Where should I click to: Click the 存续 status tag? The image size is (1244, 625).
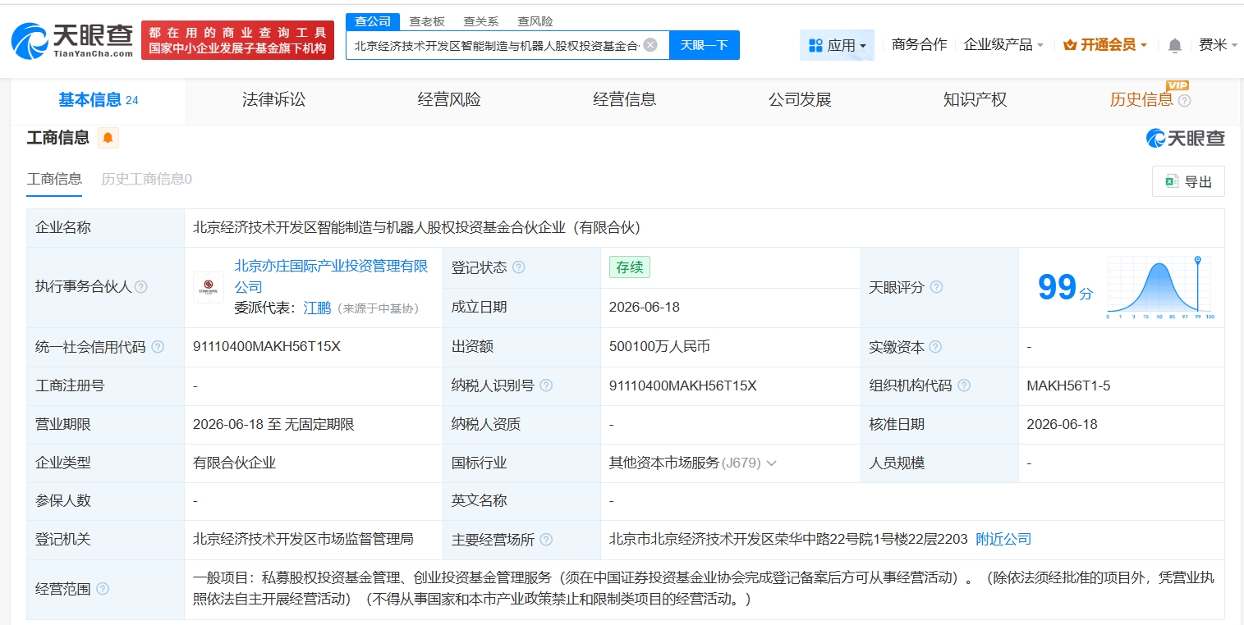tap(630, 267)
